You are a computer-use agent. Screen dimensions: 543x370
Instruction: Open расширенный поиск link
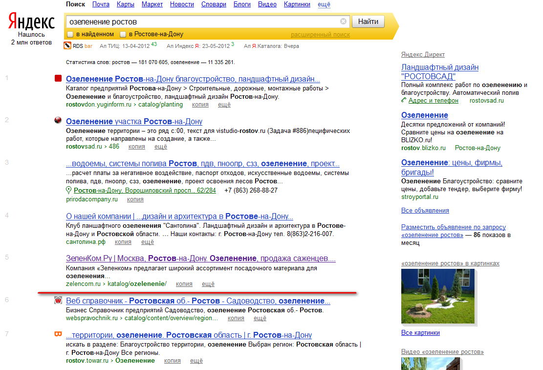(x=320, y=35)
